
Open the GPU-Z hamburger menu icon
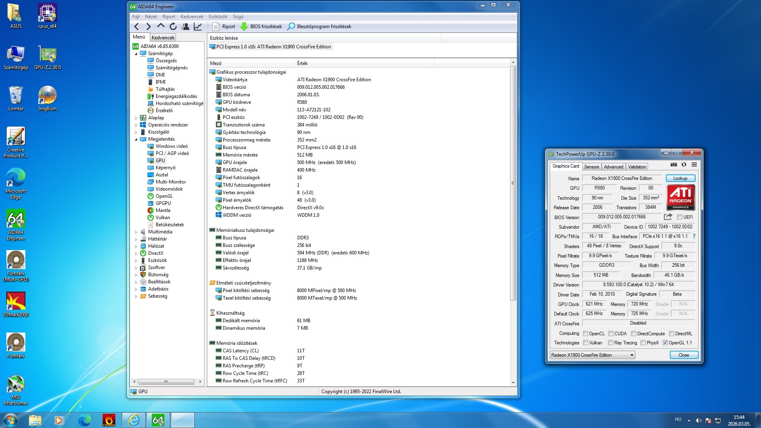click(694, 164)
